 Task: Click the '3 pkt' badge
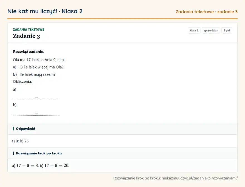tap(227, 30)
